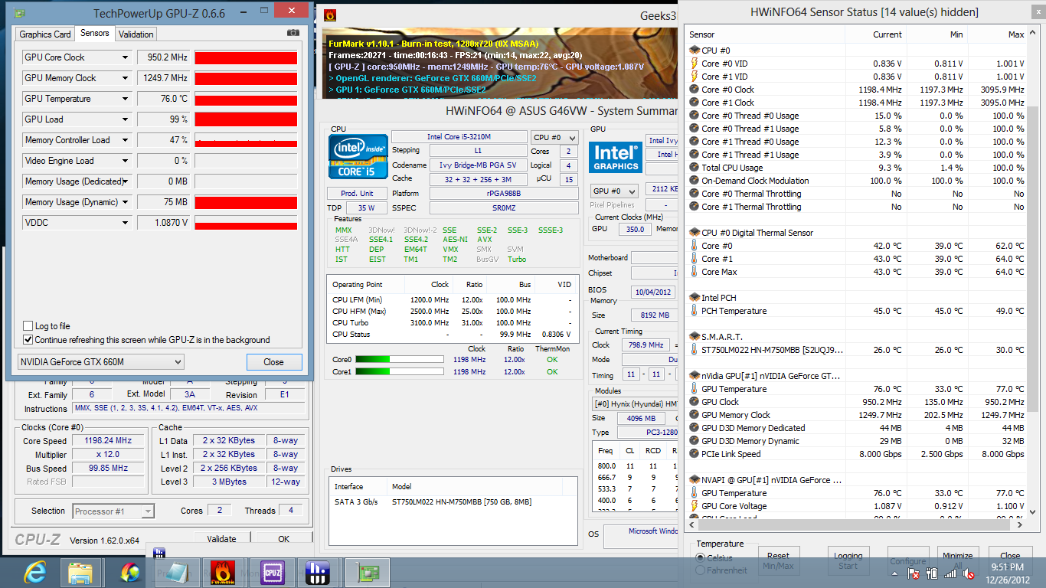
Task: Switch to the Graphics Card tab
Action: pyautogui.click(x=45, y=34)
